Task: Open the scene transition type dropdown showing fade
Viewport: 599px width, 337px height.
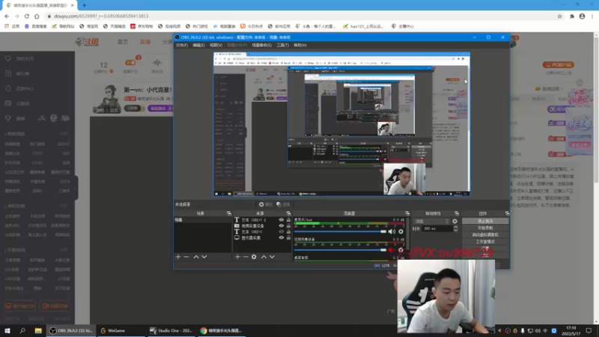Action: pyautogui.click(x=432, y=221)
